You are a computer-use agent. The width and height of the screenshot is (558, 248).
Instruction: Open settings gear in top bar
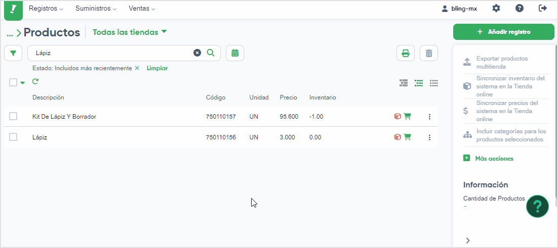[496, 9]
